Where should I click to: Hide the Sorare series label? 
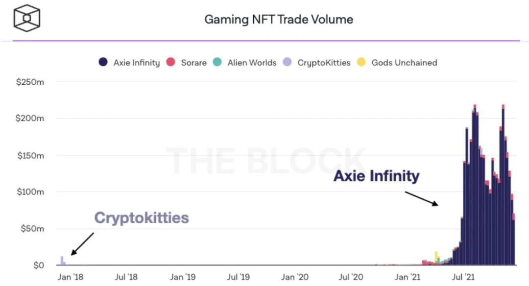[x=193, y=63]
